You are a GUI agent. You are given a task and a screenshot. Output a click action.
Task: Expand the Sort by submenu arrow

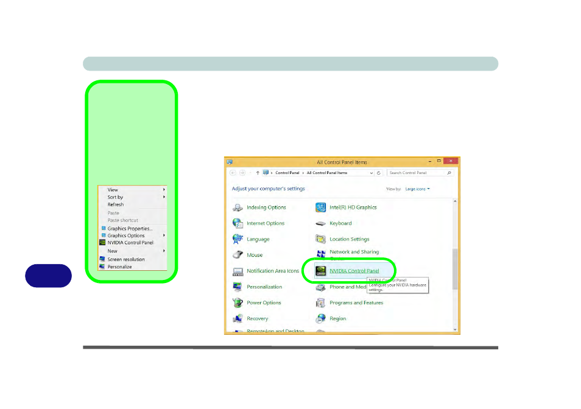tap(164, 197)
